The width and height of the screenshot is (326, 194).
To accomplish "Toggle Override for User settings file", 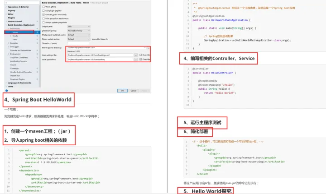I will [141, 55].
